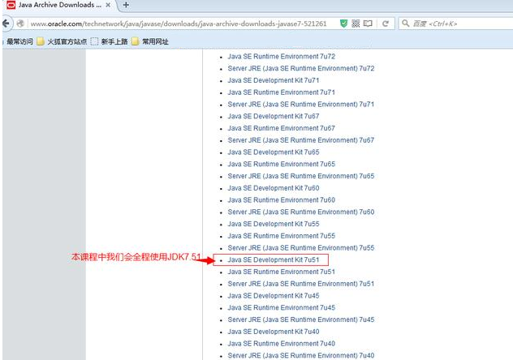Open a new tab with the plus button
This screenshot has height=360, width=513.
126,6
